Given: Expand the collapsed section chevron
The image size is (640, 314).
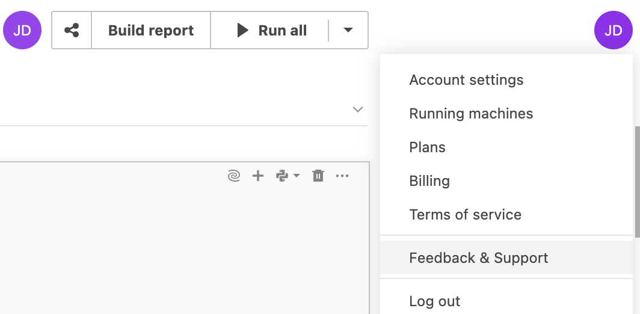Looking at the screenshot, I should (x=358, y=109).
